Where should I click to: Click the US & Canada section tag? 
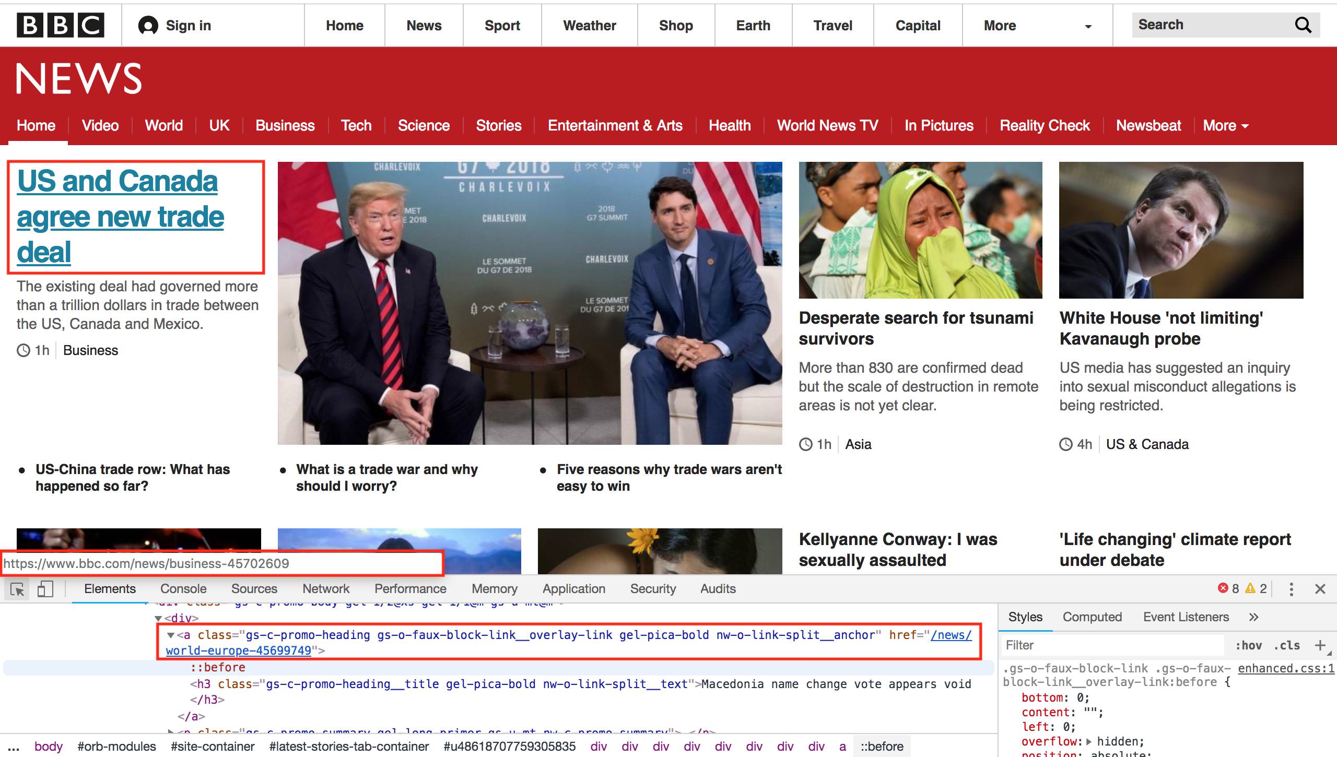click(x=1147, y=444)
